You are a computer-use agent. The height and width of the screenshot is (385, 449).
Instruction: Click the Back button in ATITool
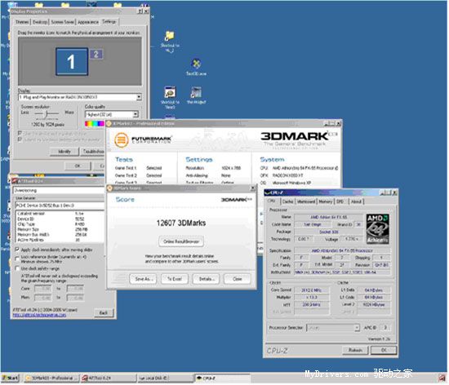click(104, 313)
